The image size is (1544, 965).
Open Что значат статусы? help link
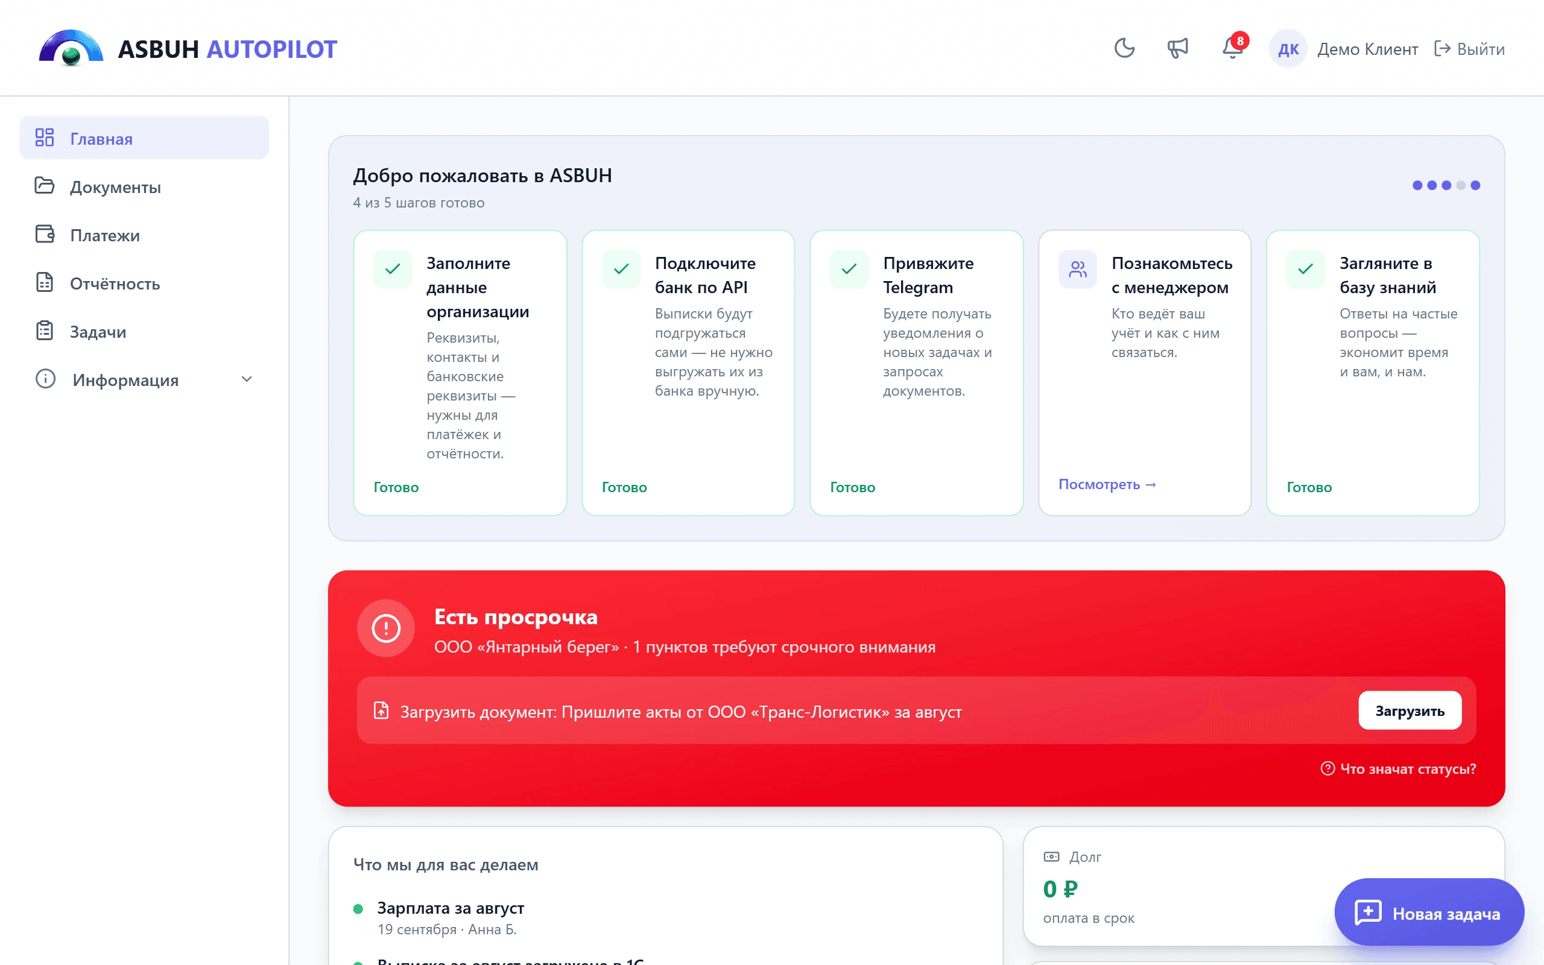pyautogui.click(x=1398, y=768)
